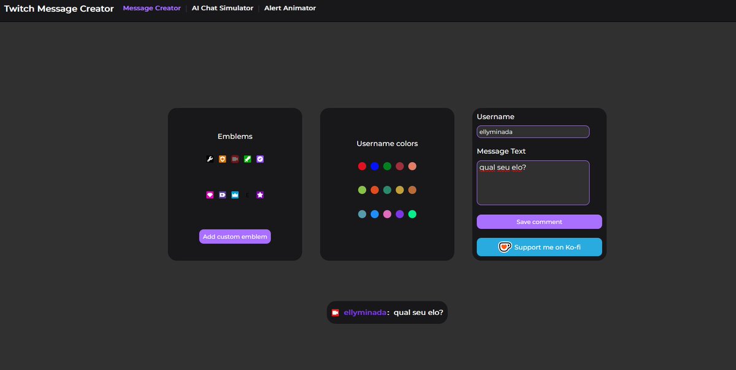
Task: Select the pink diamond emblem
Action: 210,195
